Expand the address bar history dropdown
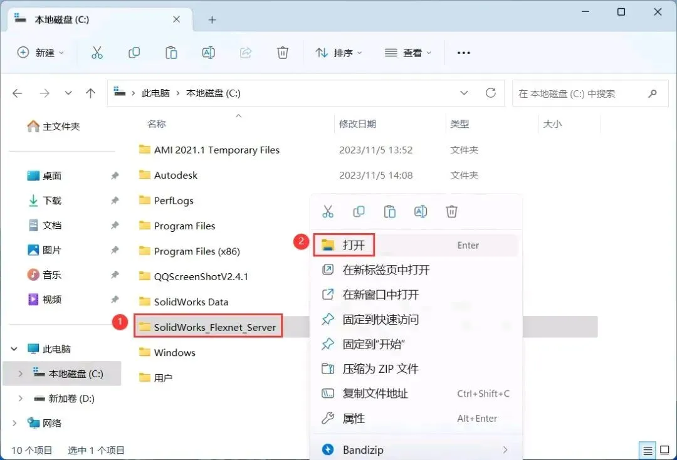Image resolution: width=677 pixels, height=460 pixels. tap(464, 93)
